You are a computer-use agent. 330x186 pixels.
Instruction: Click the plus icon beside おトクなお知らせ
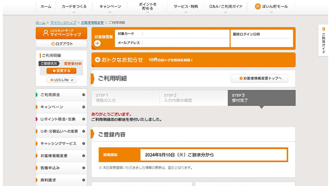[x=98, y=60]
